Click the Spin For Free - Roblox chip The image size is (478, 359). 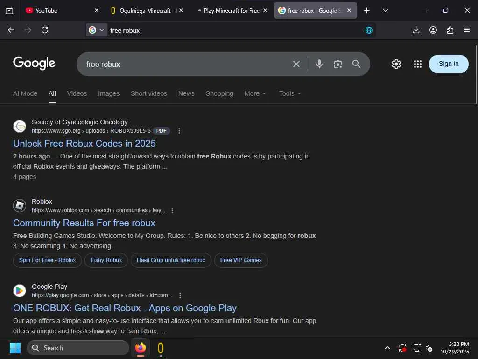click(47, 260)
